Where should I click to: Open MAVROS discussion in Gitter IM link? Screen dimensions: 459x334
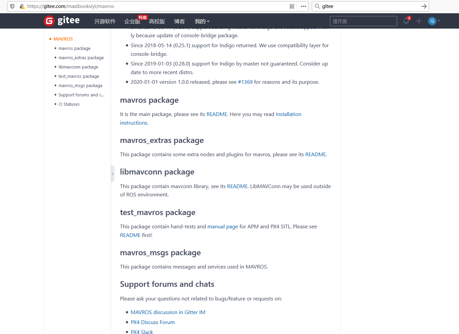pos(168,312)
